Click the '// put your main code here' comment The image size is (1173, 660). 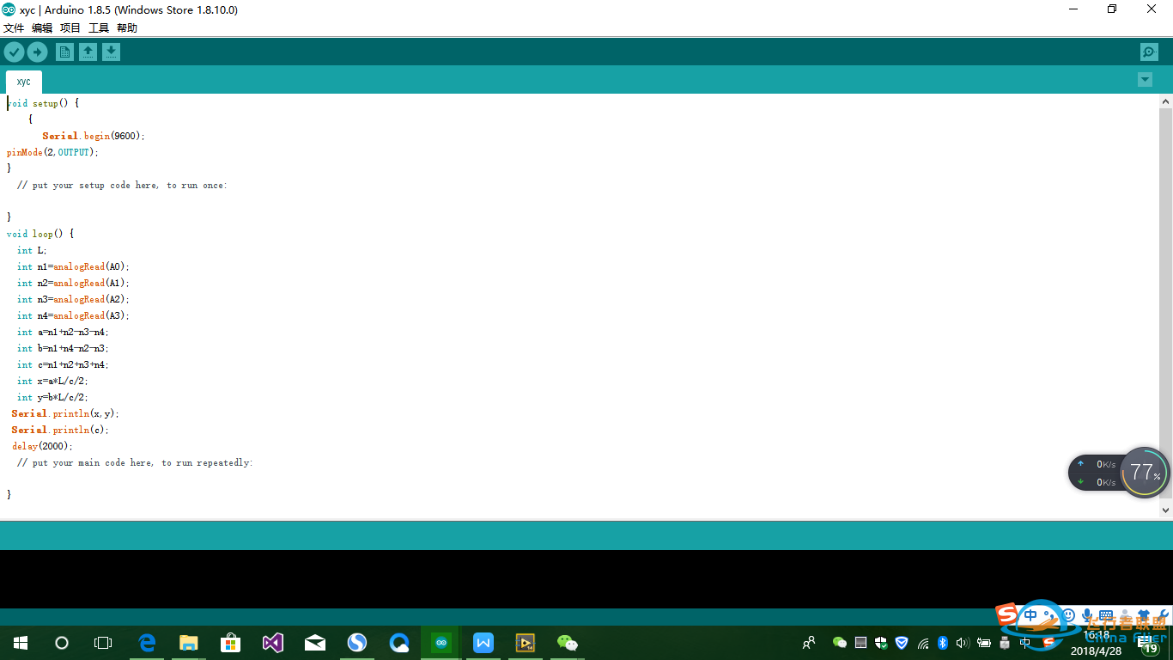click(x=135, y=462)
